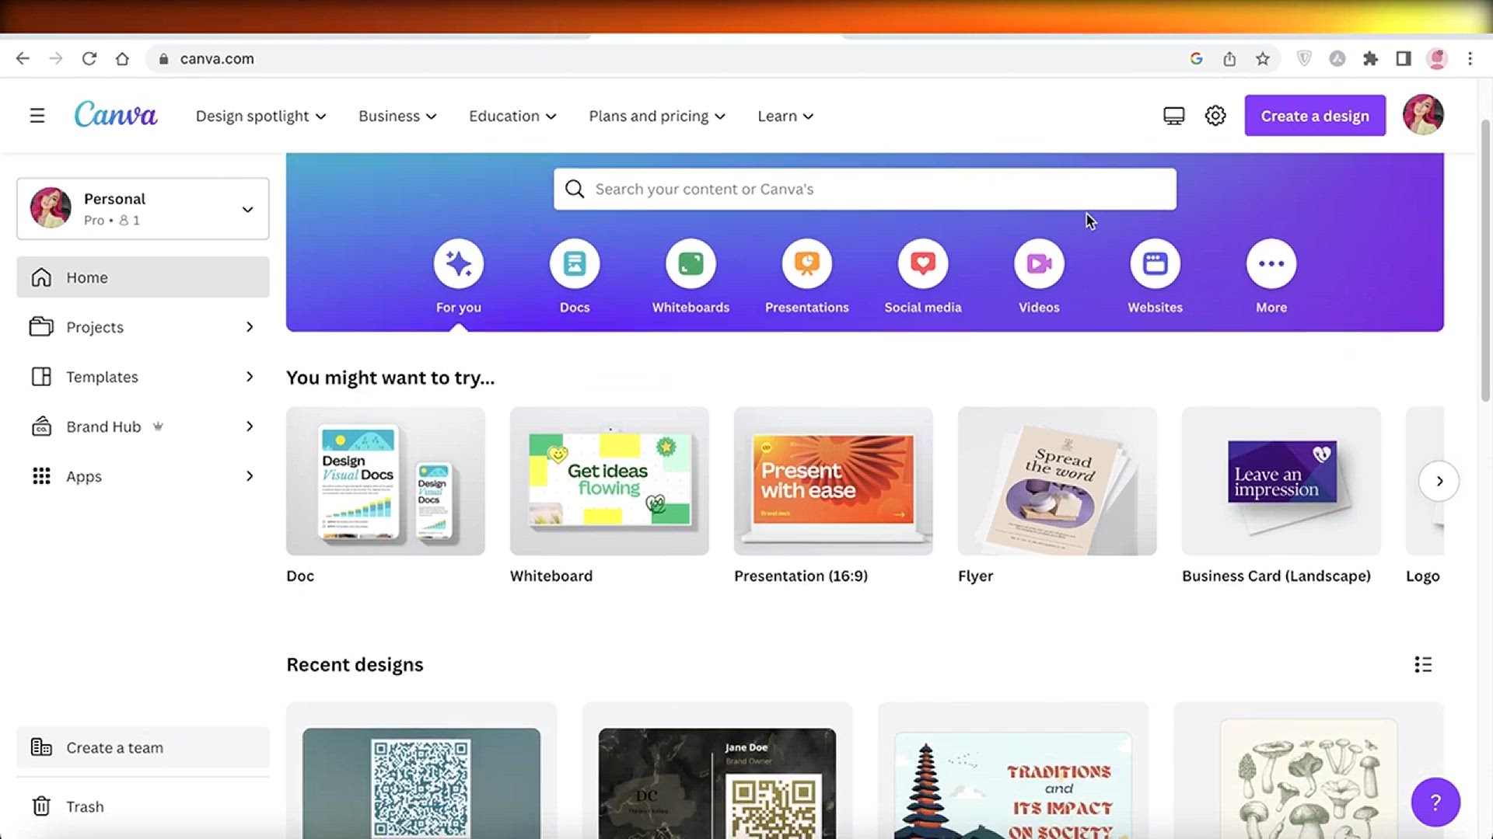Open Chrome three-dot menu
The height and width of the screenshot is (839, 1493).
[x=1470, y=58]
